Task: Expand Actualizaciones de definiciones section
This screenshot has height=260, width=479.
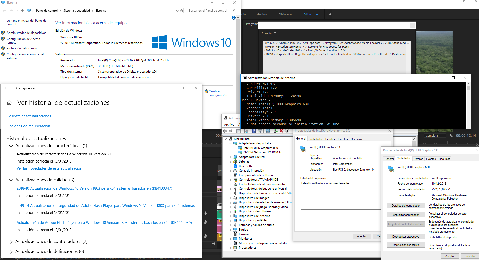Action: (11, 251)
